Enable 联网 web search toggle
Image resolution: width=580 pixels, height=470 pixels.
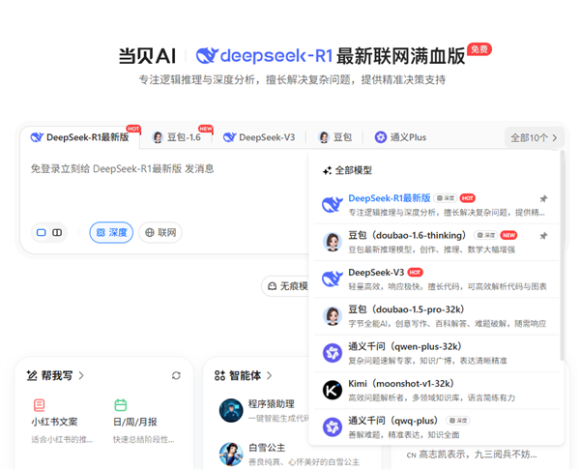[x=160, y=232]
